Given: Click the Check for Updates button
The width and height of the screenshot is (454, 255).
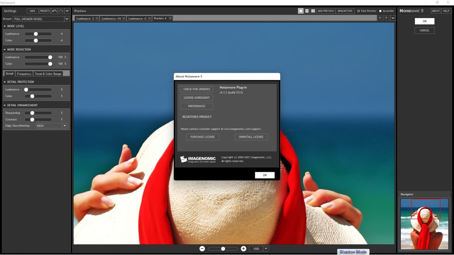Looking at the screenshot, I should click(x=196, y=89).
